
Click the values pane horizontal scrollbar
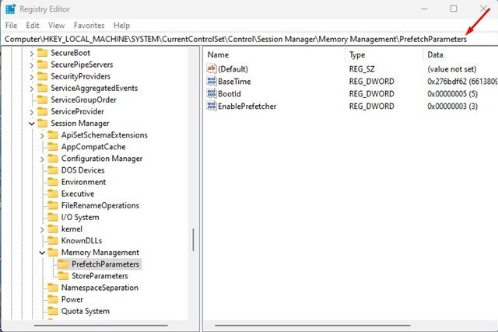[313, 325]
